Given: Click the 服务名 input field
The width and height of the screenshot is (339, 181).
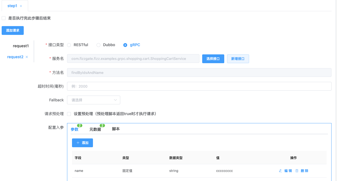Looking at the screenshot, I should [133, 59].
